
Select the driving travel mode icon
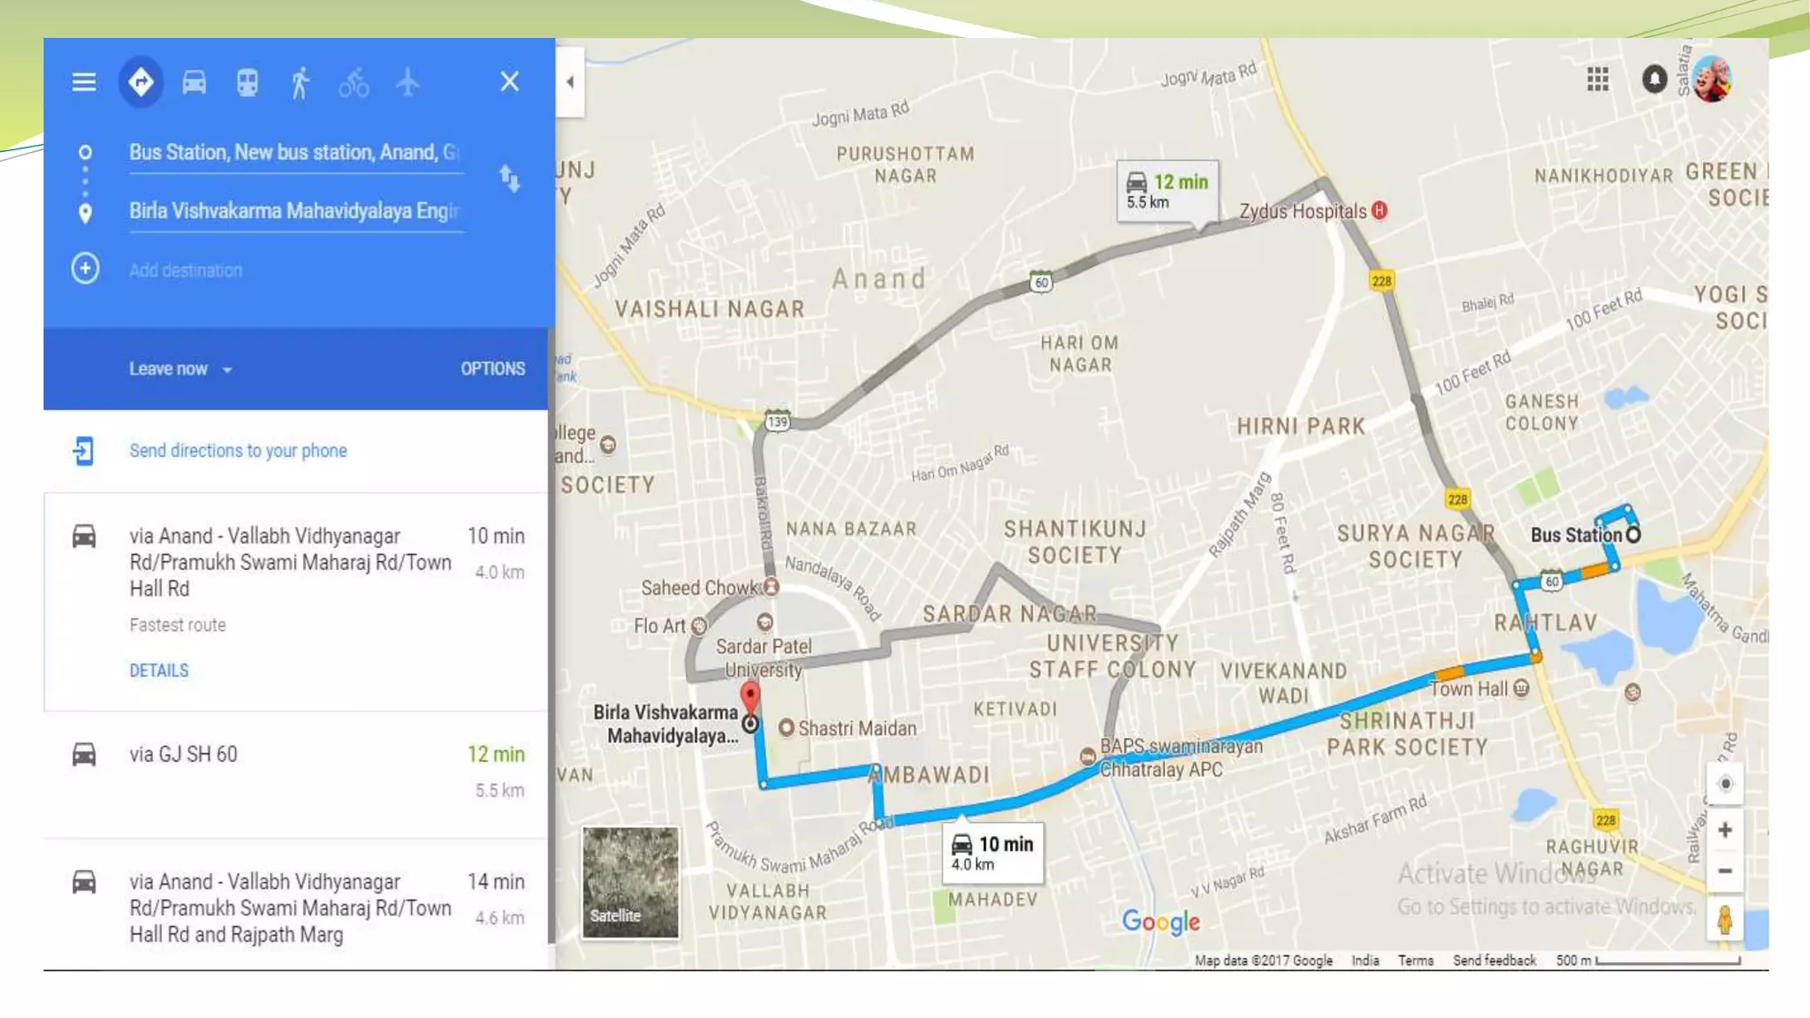[x=194, y=83]
